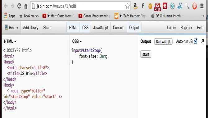
Task: Click the browser forward arrow
Action: [x=12, y=6]
